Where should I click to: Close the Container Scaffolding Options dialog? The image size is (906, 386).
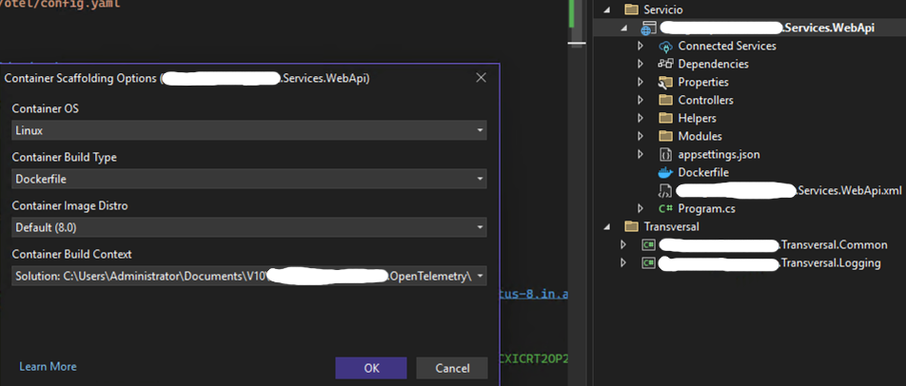481,78
